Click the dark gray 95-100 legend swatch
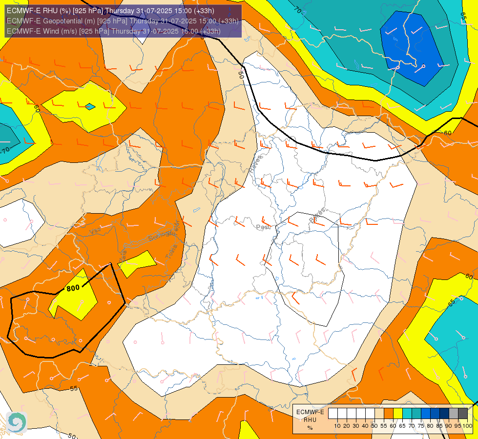Screen dimensions: 478x439 [463, 413]
